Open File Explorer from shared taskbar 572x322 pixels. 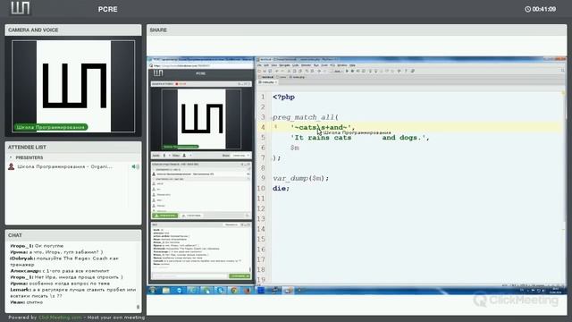[x=166, y=290]
